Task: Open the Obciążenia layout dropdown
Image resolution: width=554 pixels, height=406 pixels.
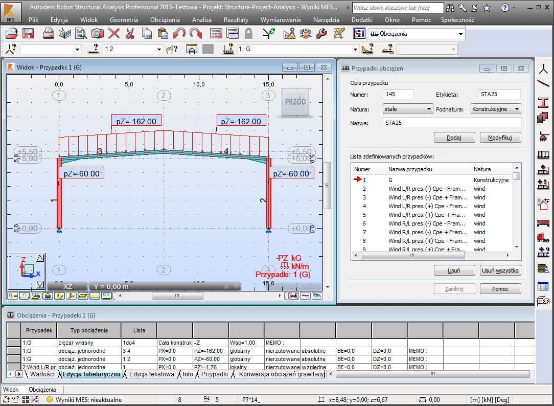Action: coord(461,34)
